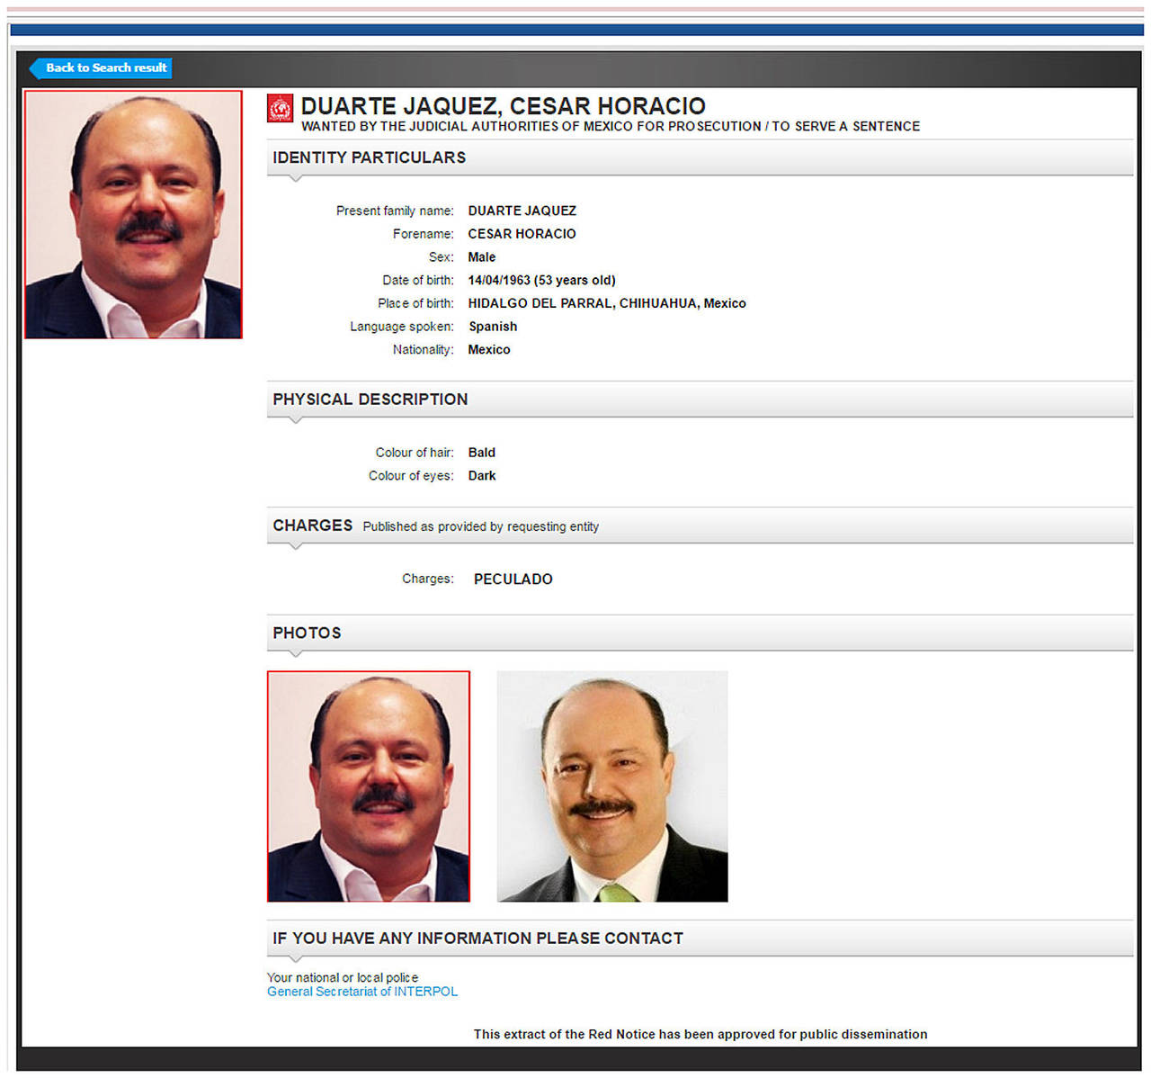
Task: Click the DUARTE JAQUEZ, CESAR HORACIO title
Action: [x=503, y=106]
